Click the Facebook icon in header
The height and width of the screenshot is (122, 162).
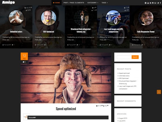(161, 3)
